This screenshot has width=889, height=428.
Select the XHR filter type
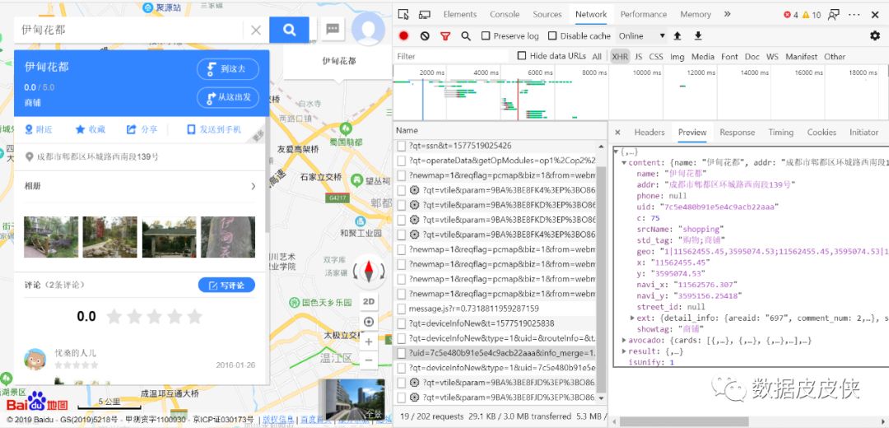pos(620,57)
